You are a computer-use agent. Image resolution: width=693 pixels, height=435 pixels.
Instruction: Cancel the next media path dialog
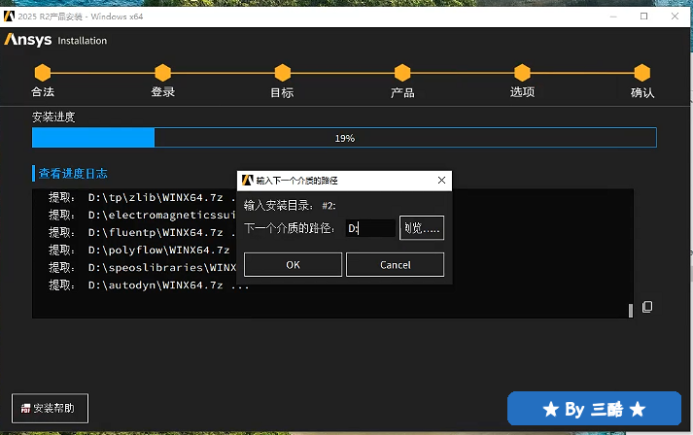pos(395,264)
